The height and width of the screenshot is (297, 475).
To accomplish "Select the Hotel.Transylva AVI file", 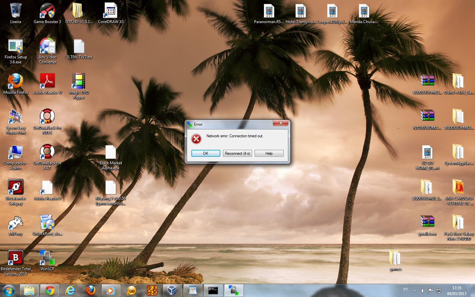I will tap(301, 13).
